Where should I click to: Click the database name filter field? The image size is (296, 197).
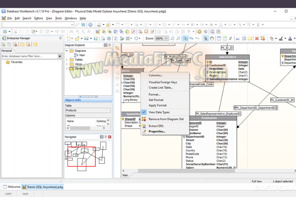(x=30, y=56)
